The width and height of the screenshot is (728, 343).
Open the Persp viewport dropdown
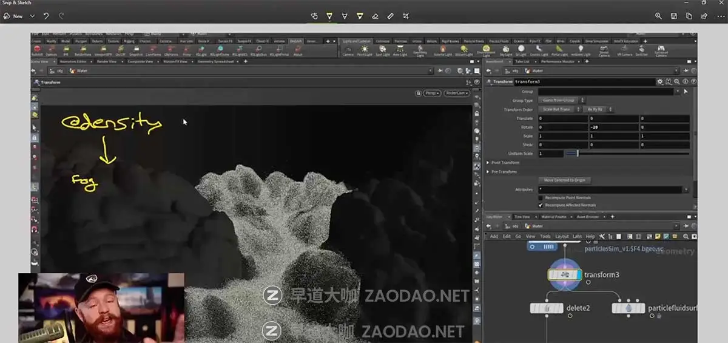(x=433, y=93)
